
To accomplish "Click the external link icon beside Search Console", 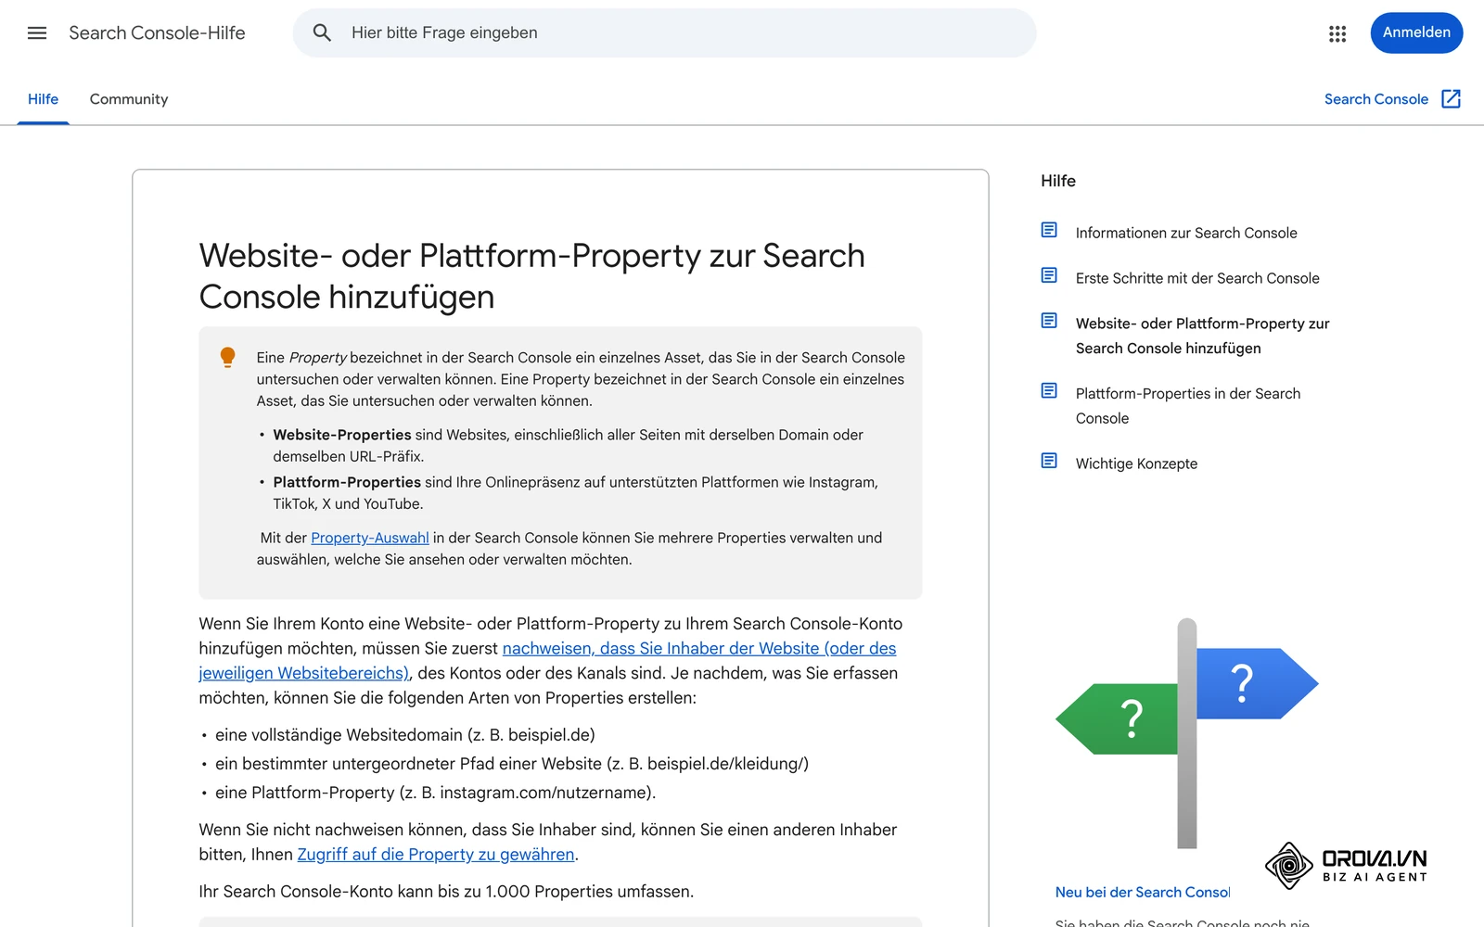I will coord(1452,99).
